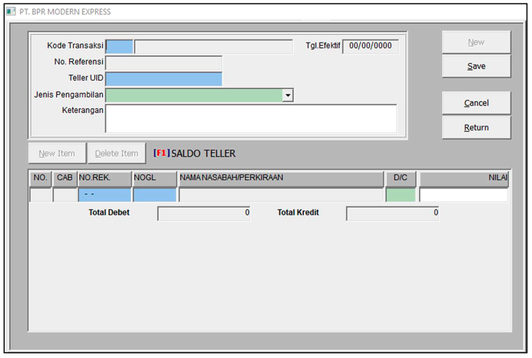The height and width of the screenshot is (358, 532).
Task: Open the Jenis Pengambilan dropdown arrow
Action: click(x=288, y=96)
